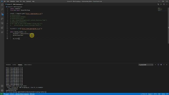Screen dimensions: 169x95
Task: Click the KeyboardInterrupt text in terminal
Action: pos(11,90)
